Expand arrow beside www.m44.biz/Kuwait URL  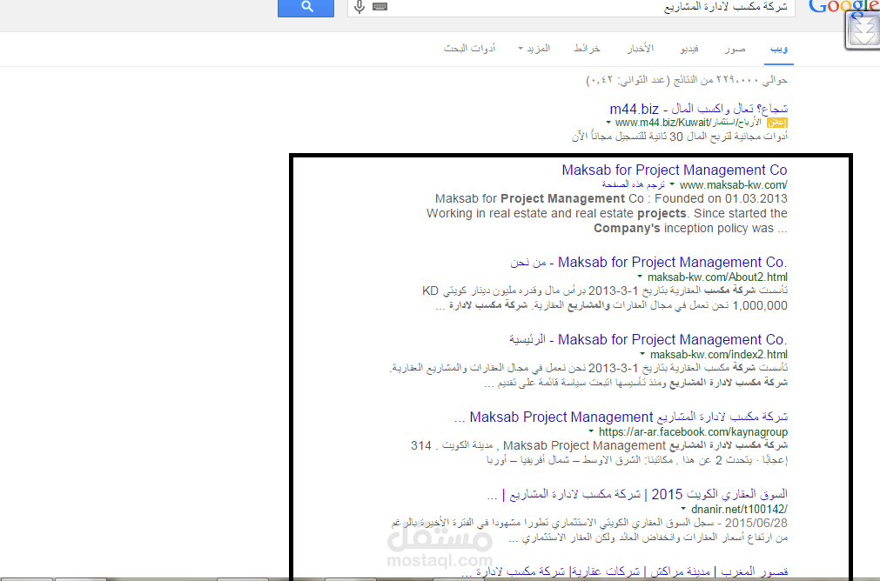coord(608,123)
